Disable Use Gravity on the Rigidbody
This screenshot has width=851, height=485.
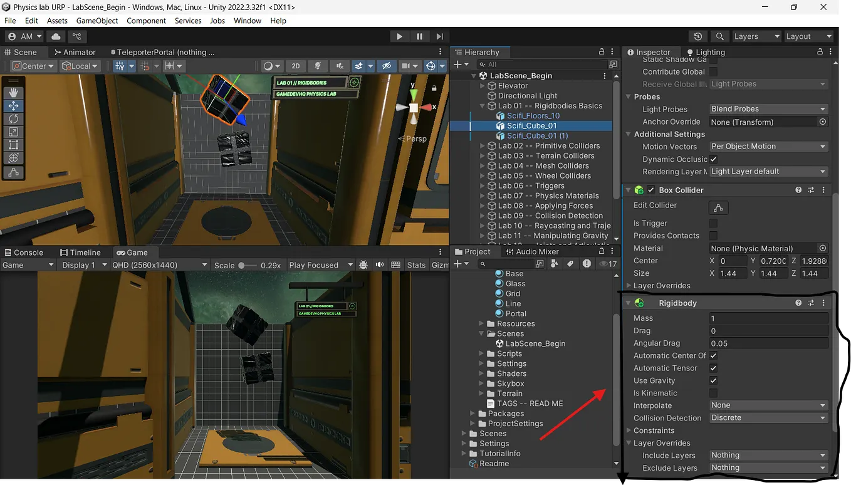click(713, 380)
